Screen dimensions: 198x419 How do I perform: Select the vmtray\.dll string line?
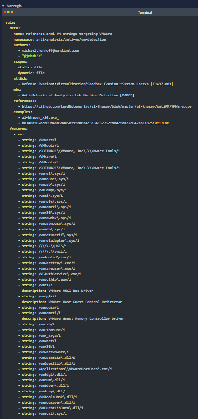pyautogui.click(x=42, y=392)
